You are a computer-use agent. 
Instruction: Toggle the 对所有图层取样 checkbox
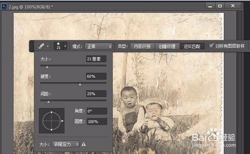click(211, 46)
